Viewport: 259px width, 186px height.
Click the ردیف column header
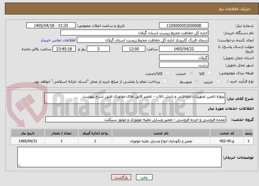pyautogui.click(x=248, y=133)
